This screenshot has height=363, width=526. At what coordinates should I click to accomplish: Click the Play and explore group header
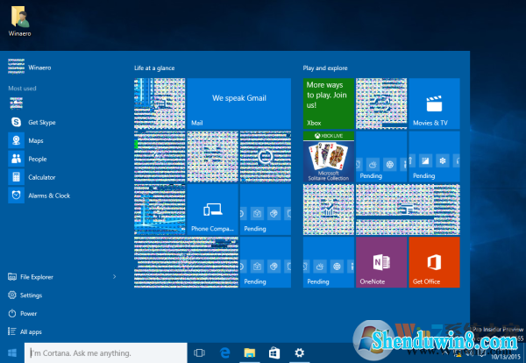pyautogui.click(x=325, y=68)
